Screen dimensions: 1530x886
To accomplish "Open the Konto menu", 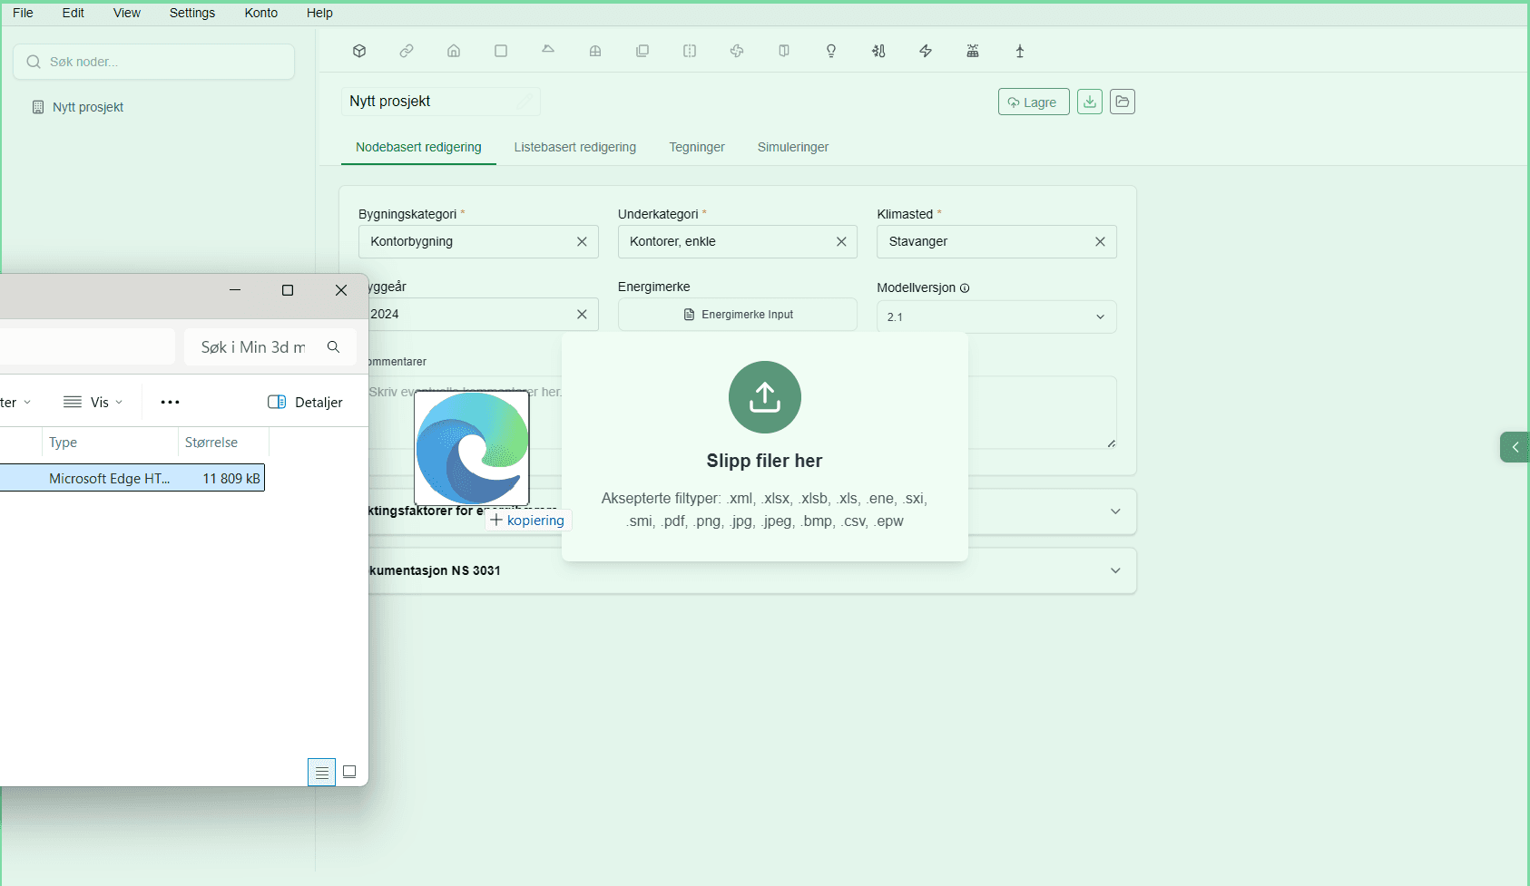I will pyautogui.click(x=261, y=13).
